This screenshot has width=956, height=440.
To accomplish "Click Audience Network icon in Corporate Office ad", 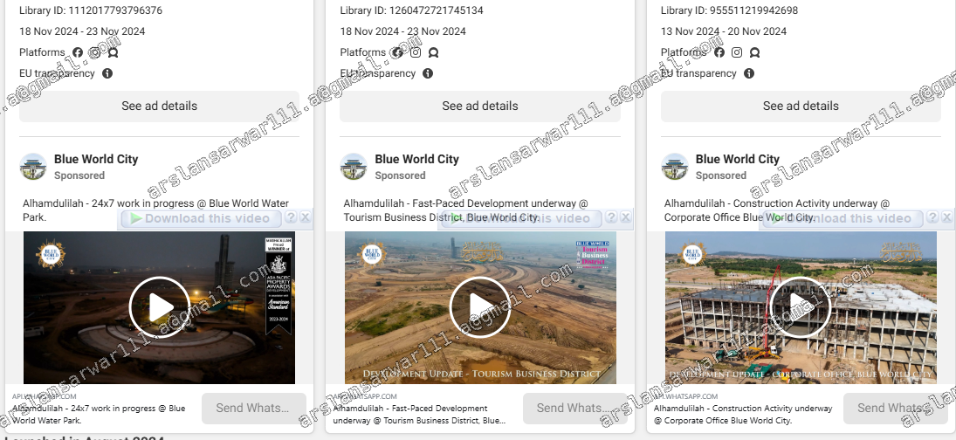I will (755, 52).
